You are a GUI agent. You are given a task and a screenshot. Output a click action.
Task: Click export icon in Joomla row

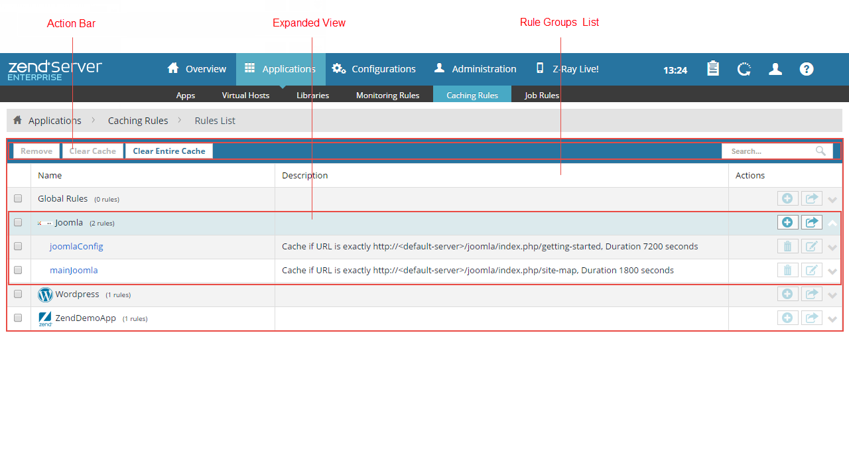point(812,222)
